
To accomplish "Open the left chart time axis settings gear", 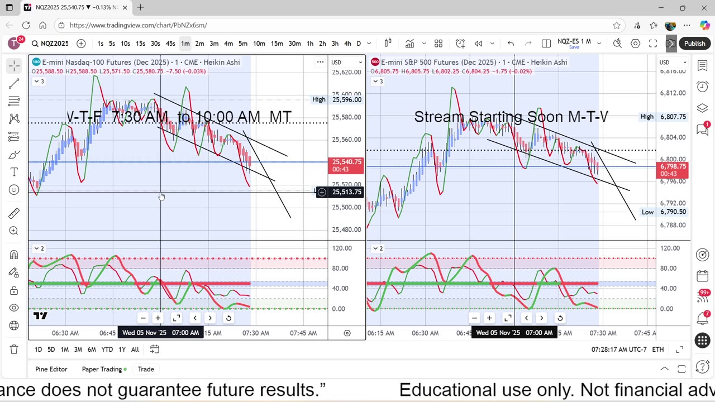I will (x=347, y=333).
